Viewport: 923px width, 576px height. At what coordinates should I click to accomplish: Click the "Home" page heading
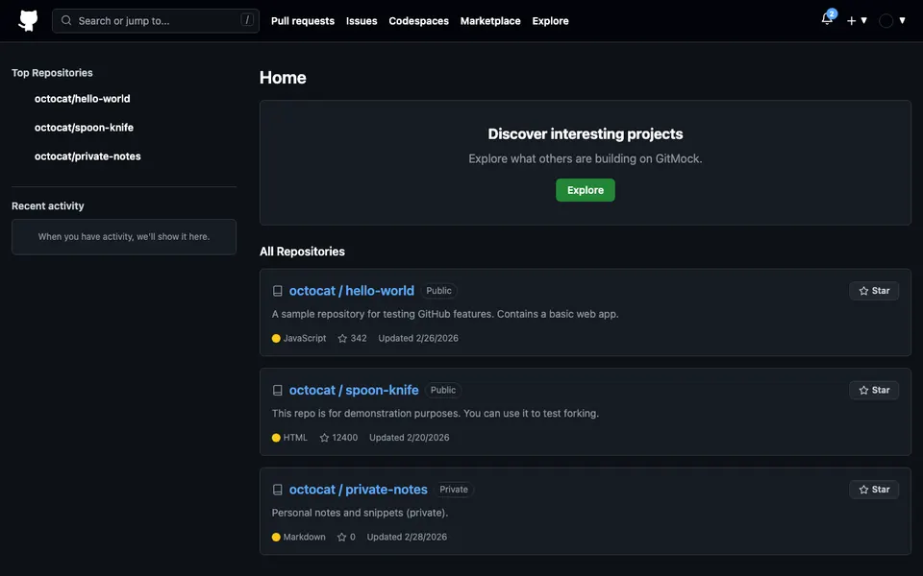coord(283,78)
